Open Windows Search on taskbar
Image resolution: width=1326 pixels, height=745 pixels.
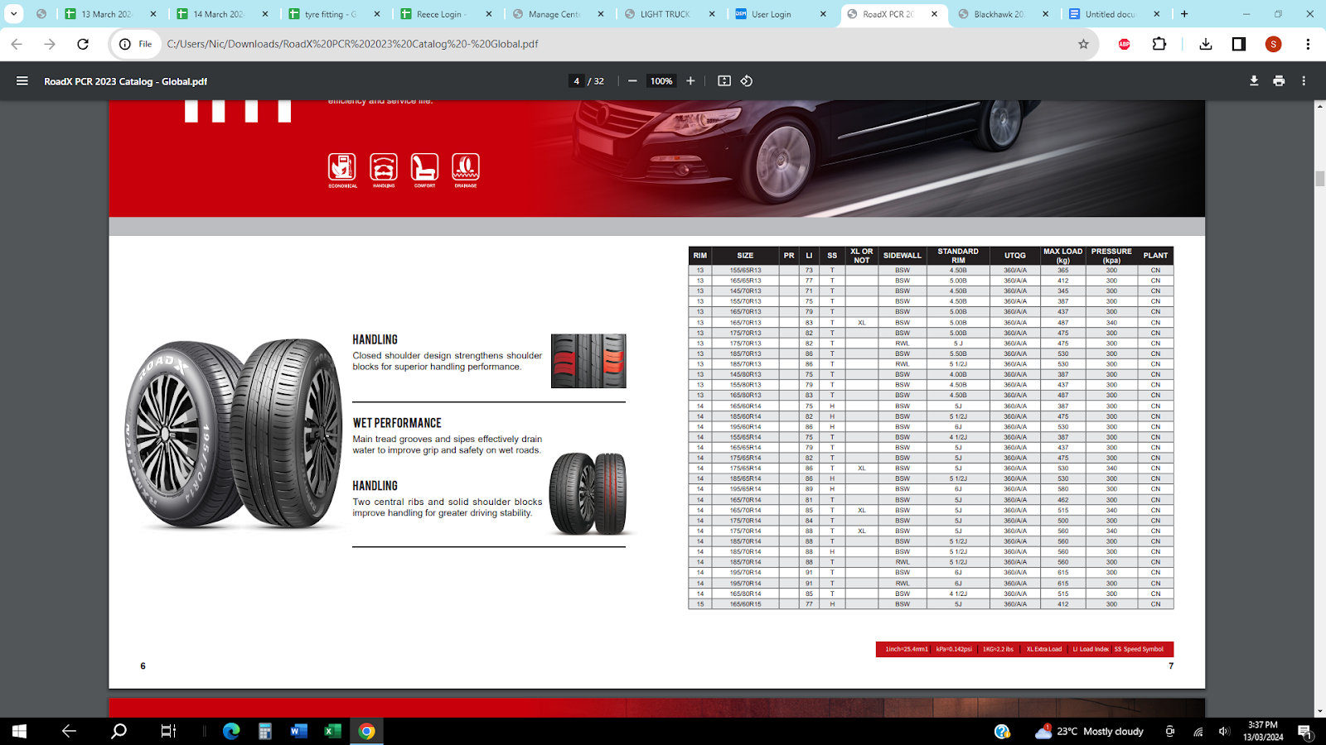[x=119, y=731]
